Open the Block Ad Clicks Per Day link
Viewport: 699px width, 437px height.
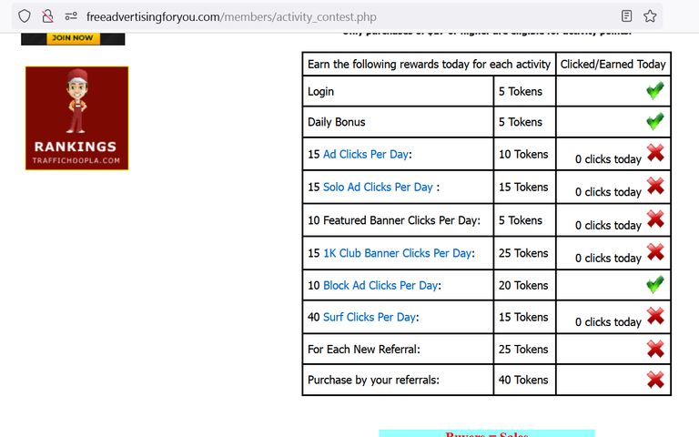pos(380,285)
